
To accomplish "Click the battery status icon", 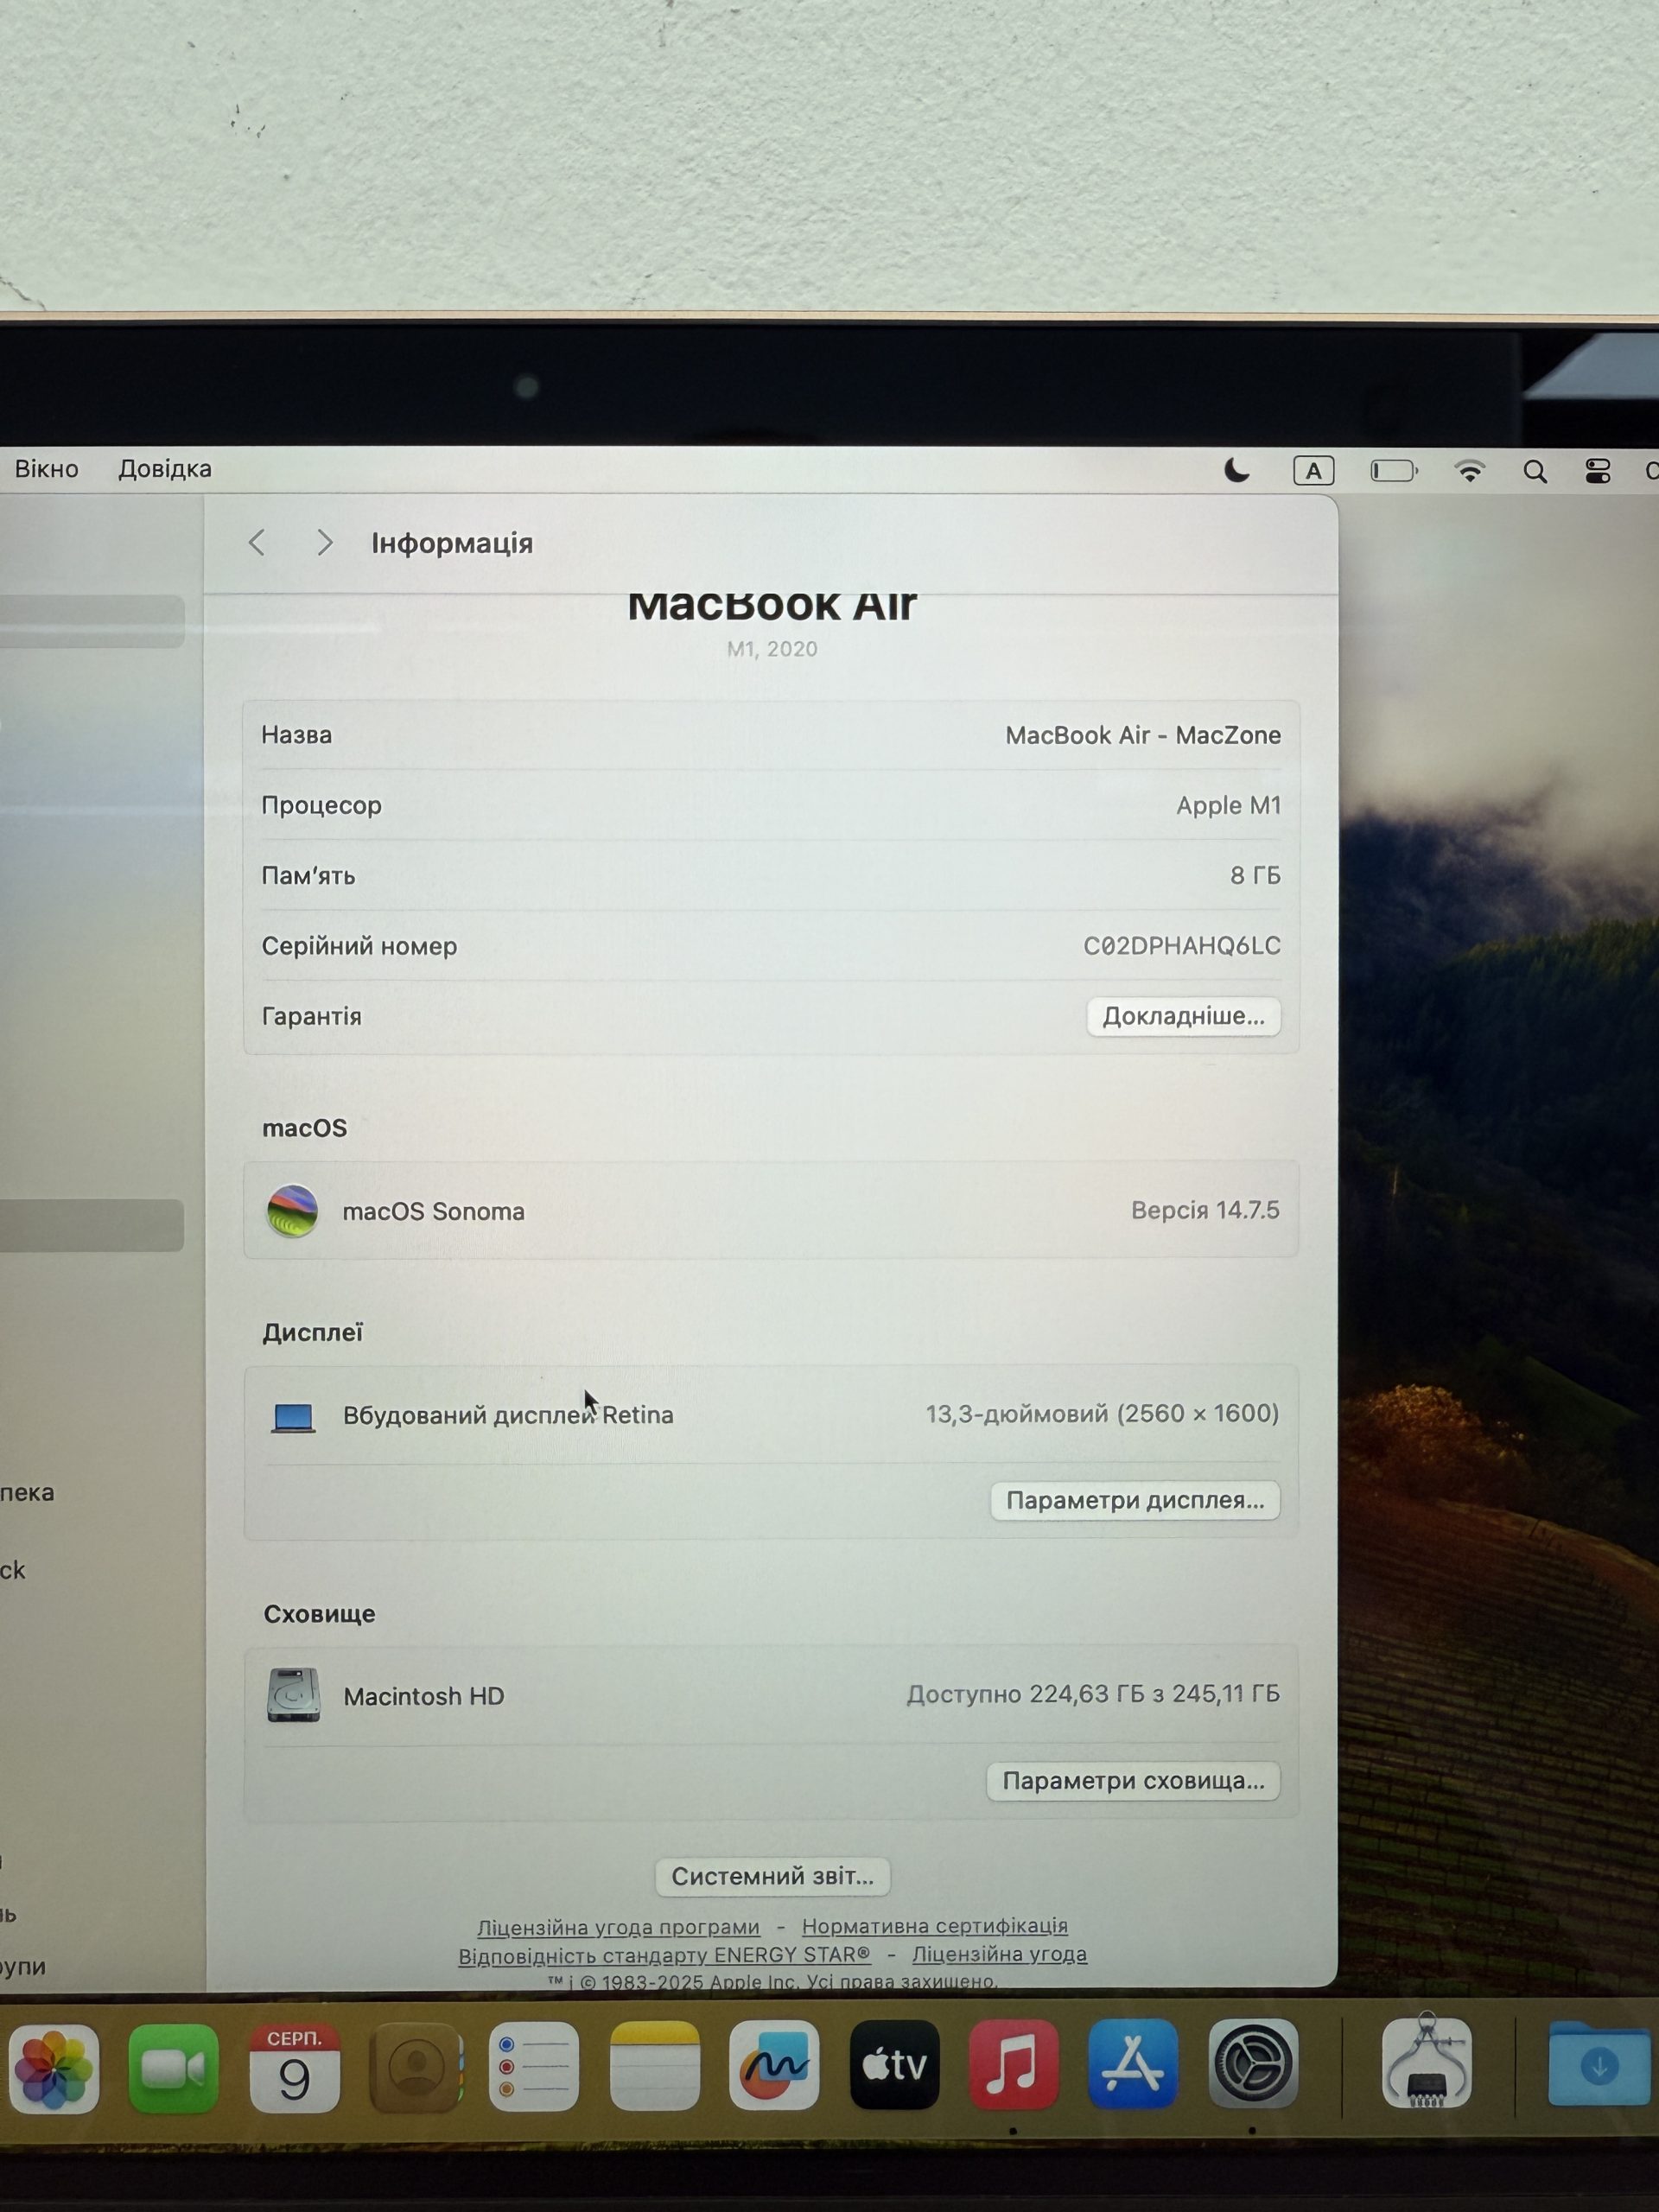I will tap(1393, 471).
